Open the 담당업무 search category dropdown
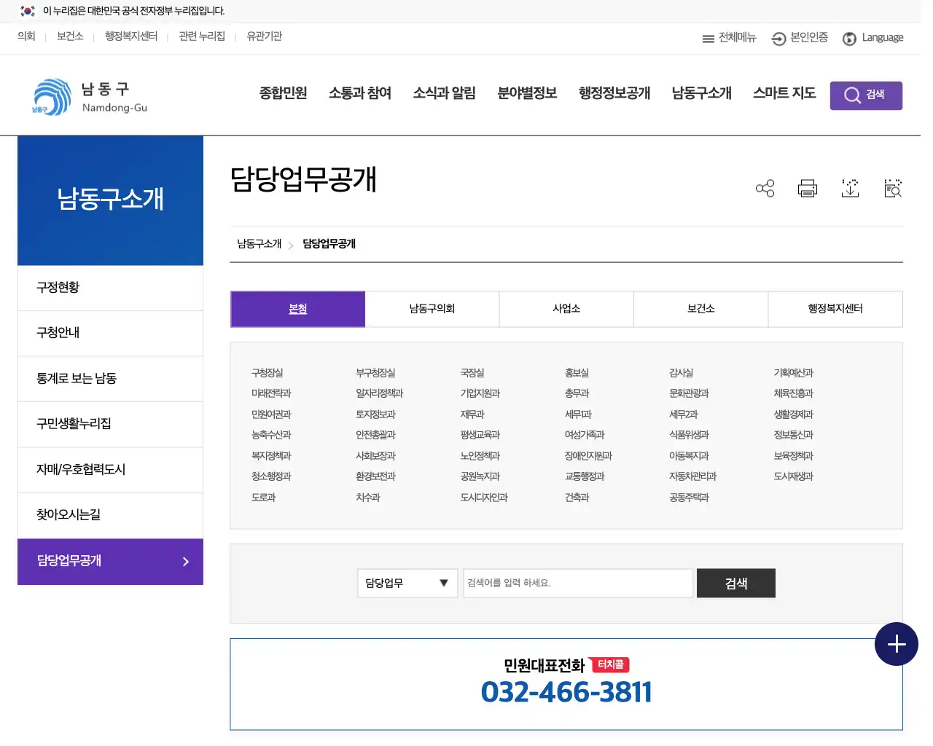The height and width of the screenshot is (746, 933). pyautogui.click(x=407, y=583)
